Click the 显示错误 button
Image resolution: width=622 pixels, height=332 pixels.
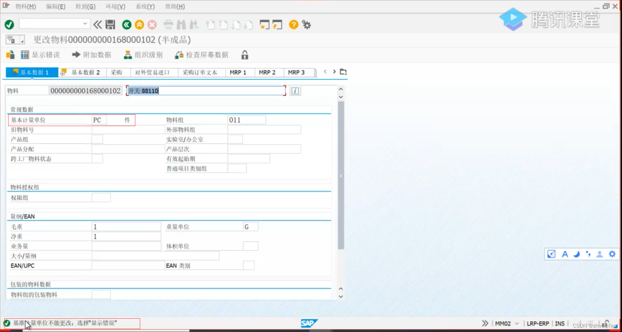coord(40,55)
